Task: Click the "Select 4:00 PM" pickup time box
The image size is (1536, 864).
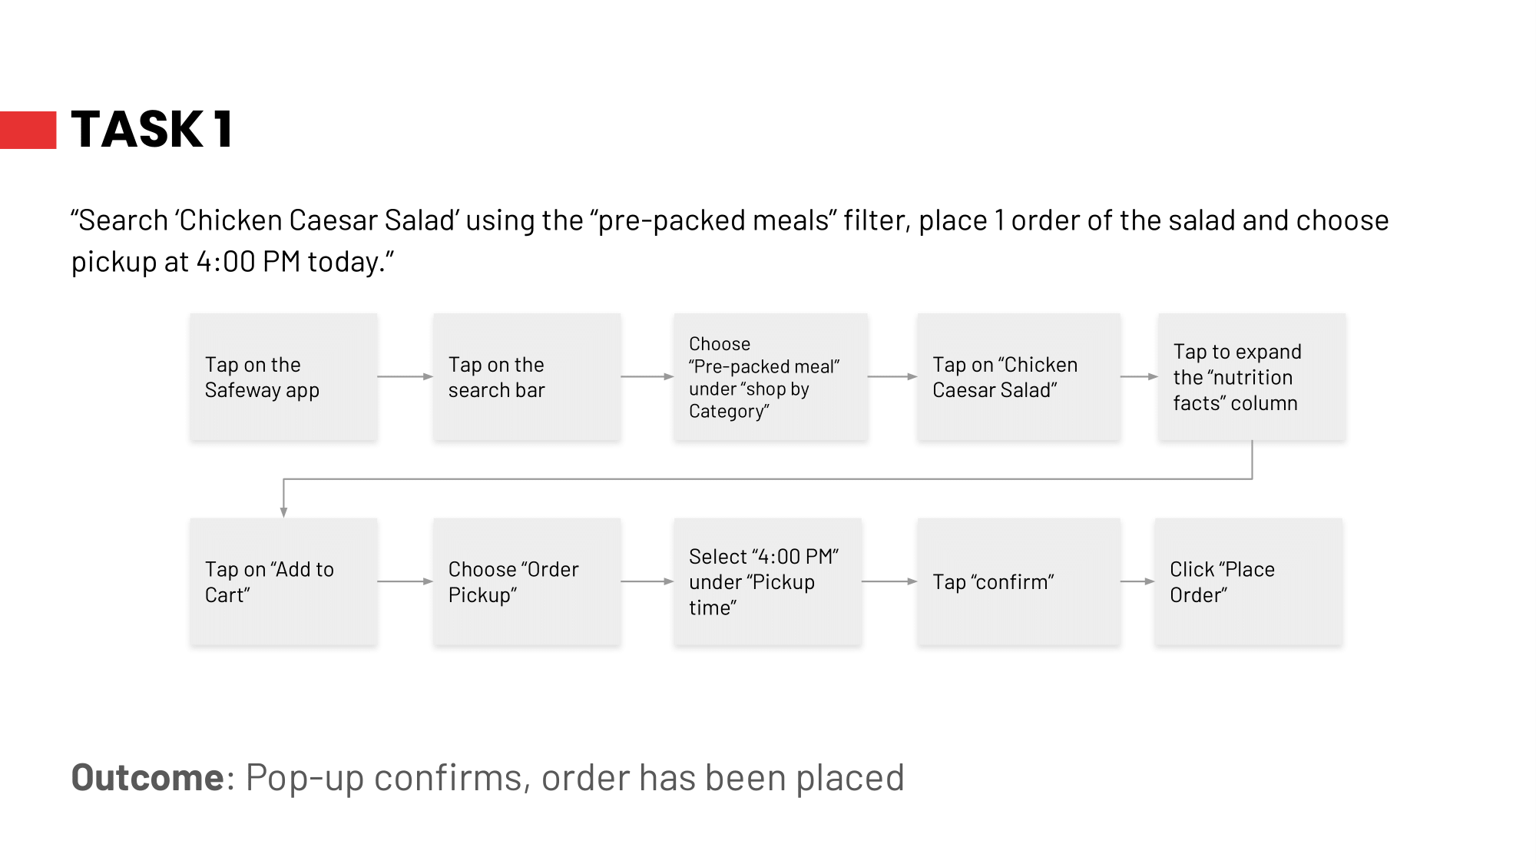Action: point(767,582)
